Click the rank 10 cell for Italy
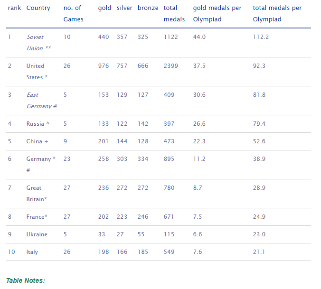321x289 pixels. [x=11, y=252]
